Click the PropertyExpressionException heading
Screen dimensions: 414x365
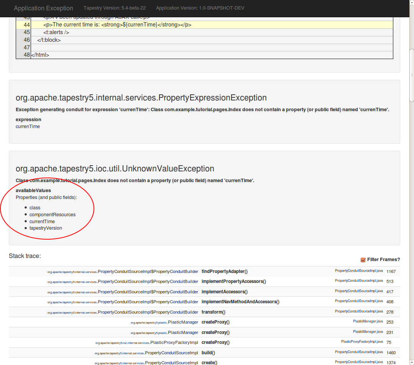141,98
